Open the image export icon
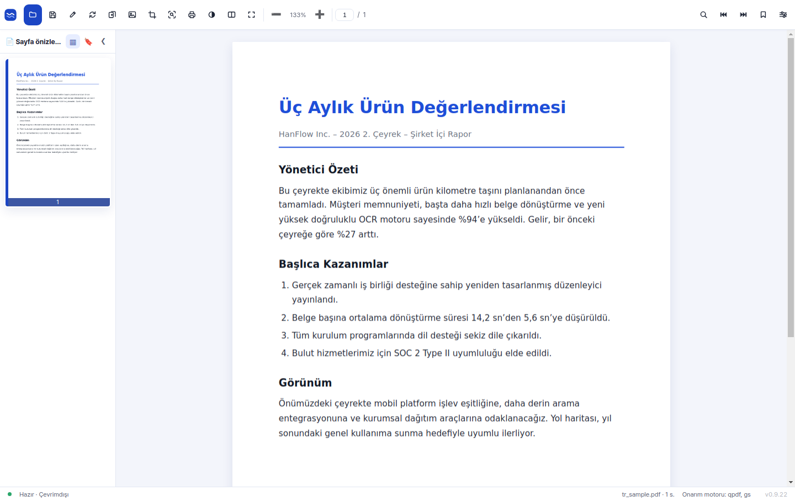The image size is (795, 501). point(132,15)
